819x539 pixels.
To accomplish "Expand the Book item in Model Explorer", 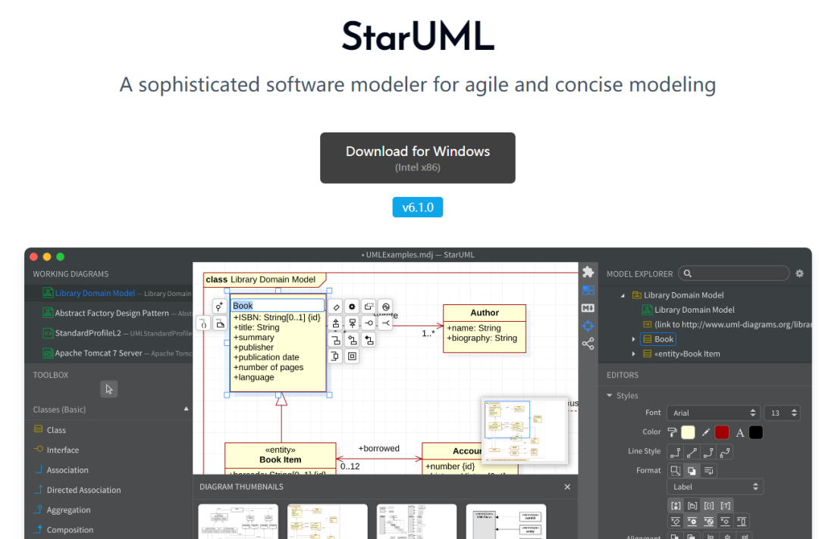I will [633, 338].
